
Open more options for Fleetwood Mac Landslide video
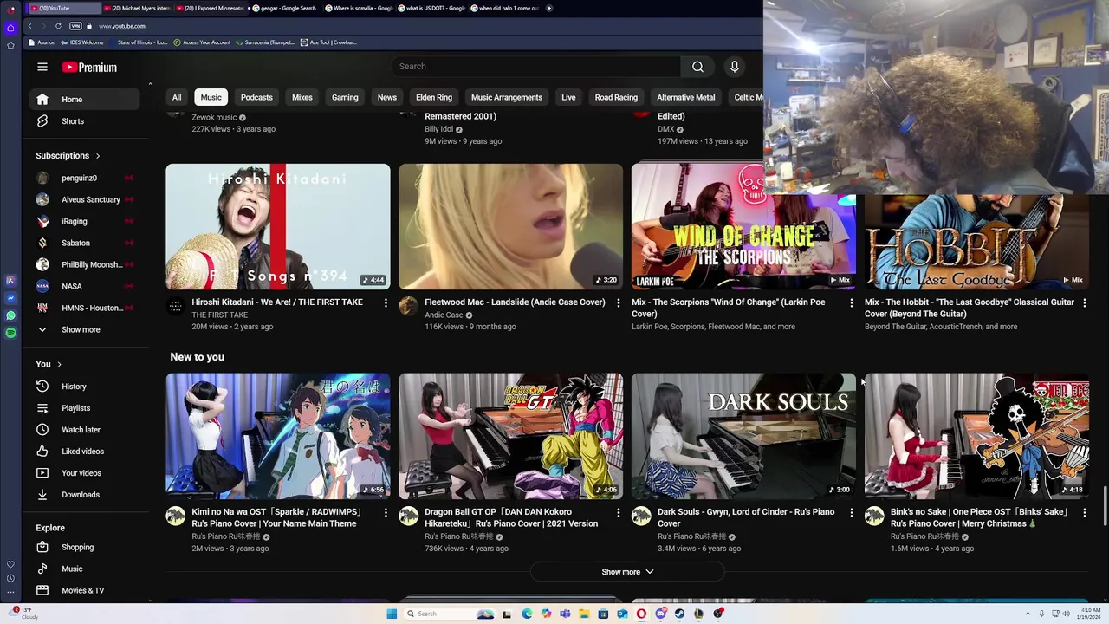tap(618, 302)
